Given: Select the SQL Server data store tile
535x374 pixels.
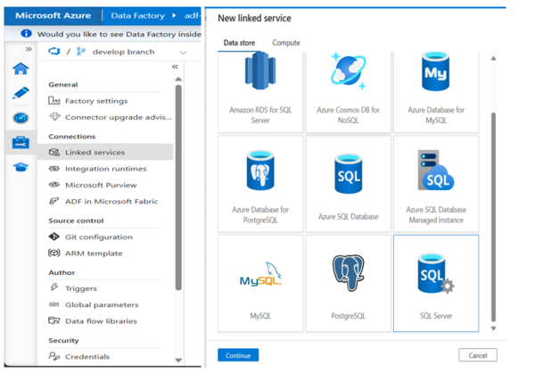Looking at the screenshot, I should tap(437, 283).
